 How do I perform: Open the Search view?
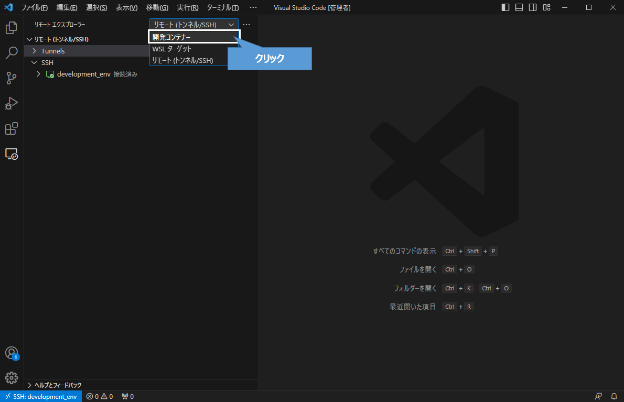(12, 53)
